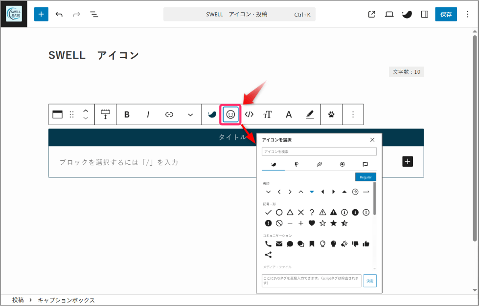Switch to the second icon set tab

click(297, 164)
